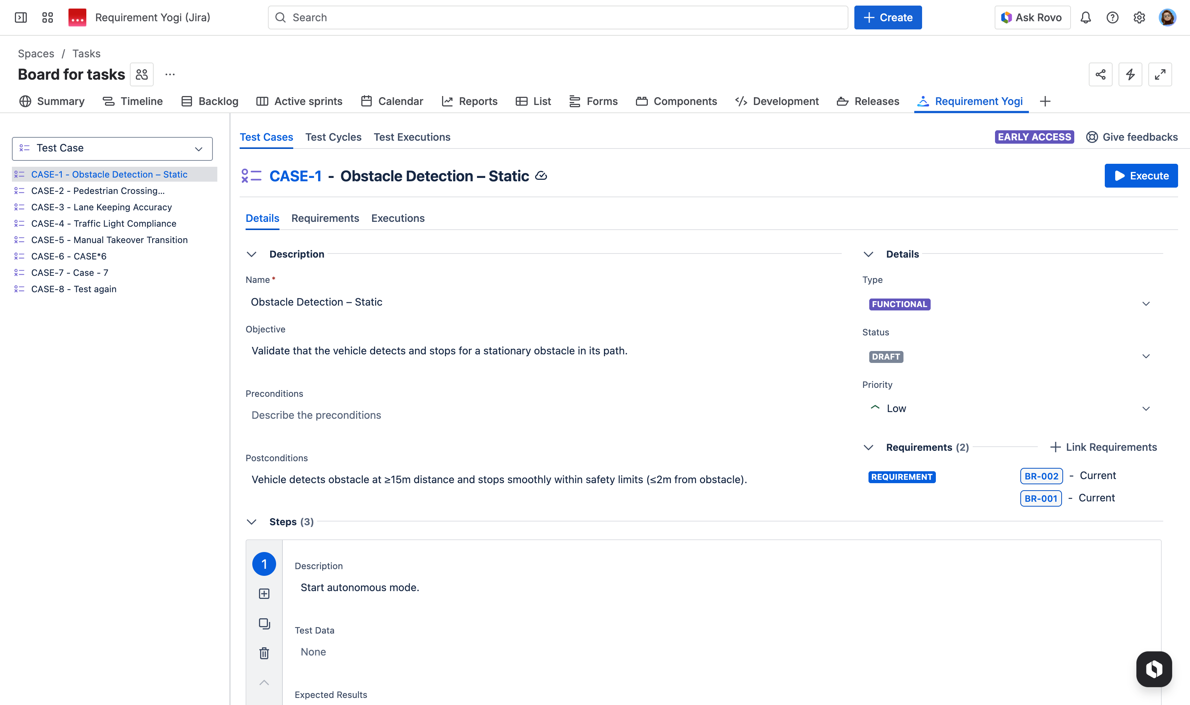
Task: Click the share icon for the board
Action: (x=1100, y=74)
